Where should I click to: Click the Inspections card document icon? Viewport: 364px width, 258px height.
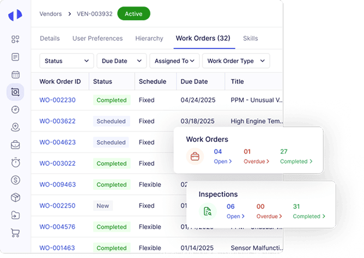208,211
